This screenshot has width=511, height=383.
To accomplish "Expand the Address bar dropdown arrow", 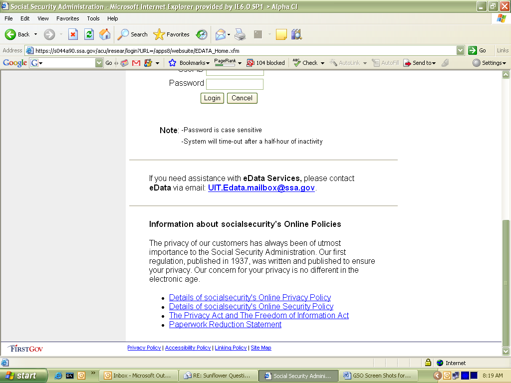I will click(460, 50).
